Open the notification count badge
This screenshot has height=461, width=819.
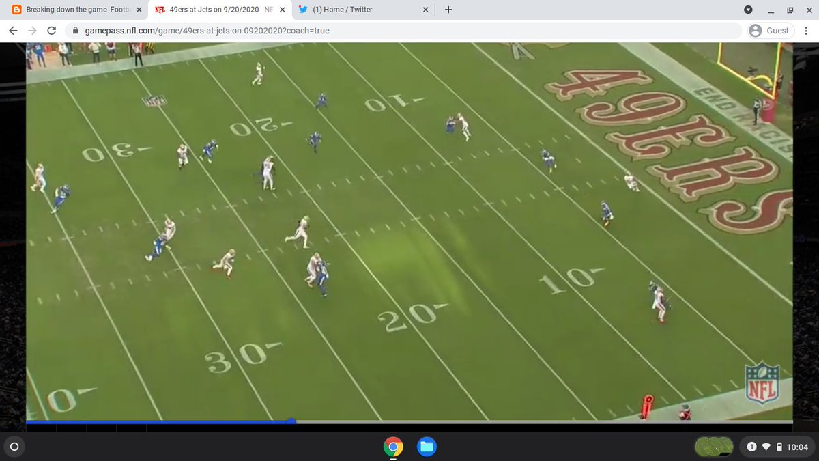(x=751, y=447)
